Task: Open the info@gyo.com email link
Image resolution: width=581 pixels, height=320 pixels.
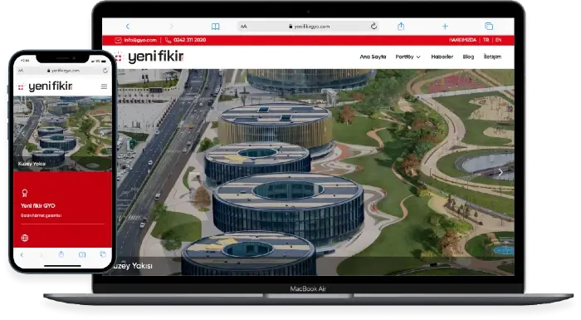Action: [x=140, y=40]
